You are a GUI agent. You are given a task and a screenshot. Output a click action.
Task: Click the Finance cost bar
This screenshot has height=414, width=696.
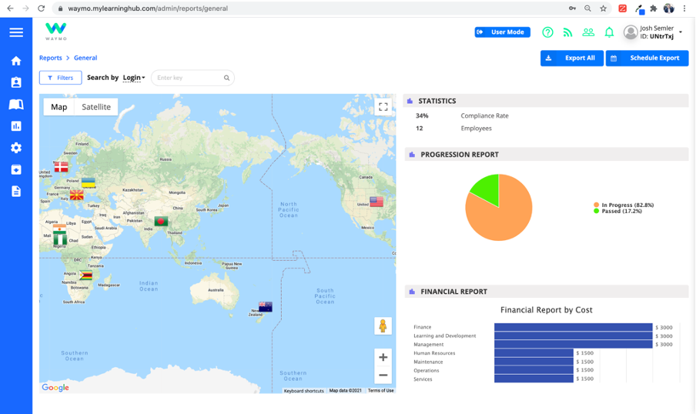(x=574, y=327)
